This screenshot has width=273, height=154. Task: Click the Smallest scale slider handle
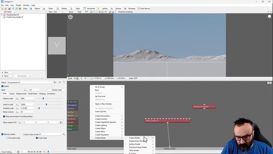[x=39, y=108]
